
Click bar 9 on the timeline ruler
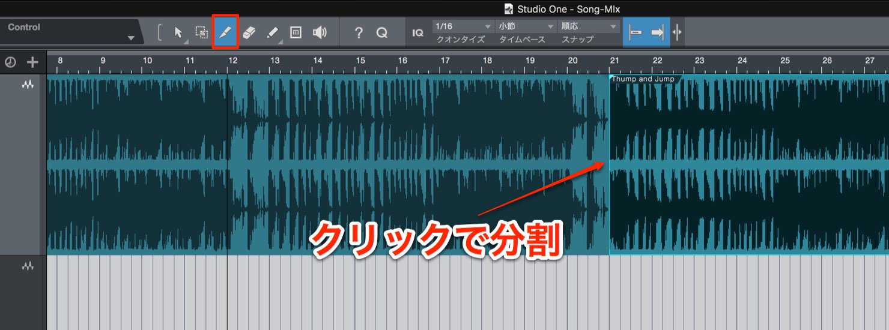(x=103, y=60)
